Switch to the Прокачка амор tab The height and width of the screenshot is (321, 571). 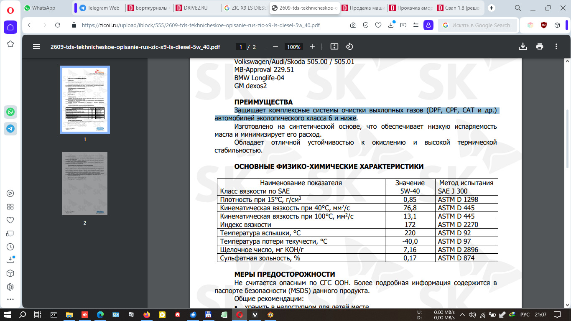410,8
